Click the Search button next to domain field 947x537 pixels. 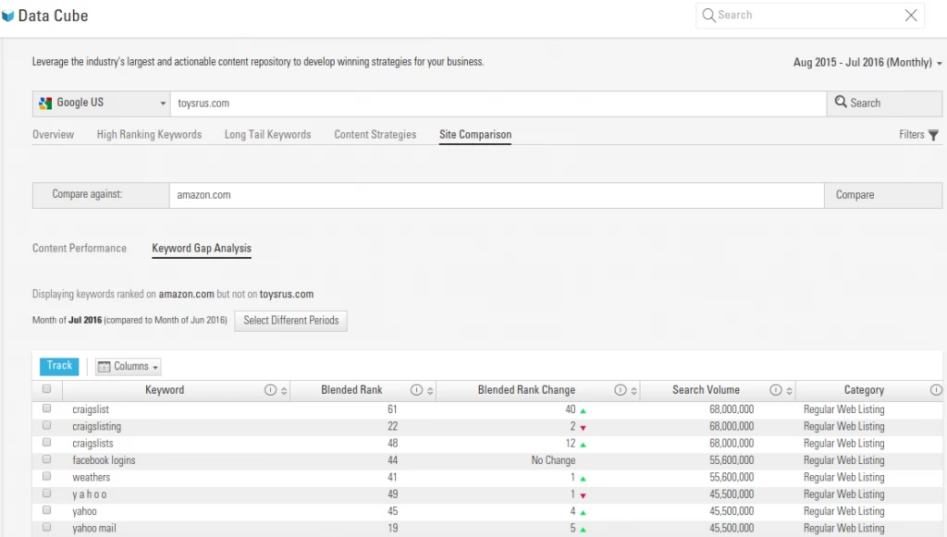pyautogui.click(x=884, y=104)
